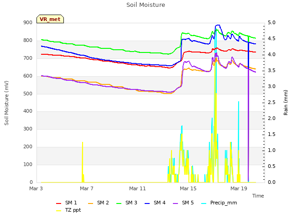Click the 4.5 rain axis tick label
The image size is (292, 219).
pos(271,38)
